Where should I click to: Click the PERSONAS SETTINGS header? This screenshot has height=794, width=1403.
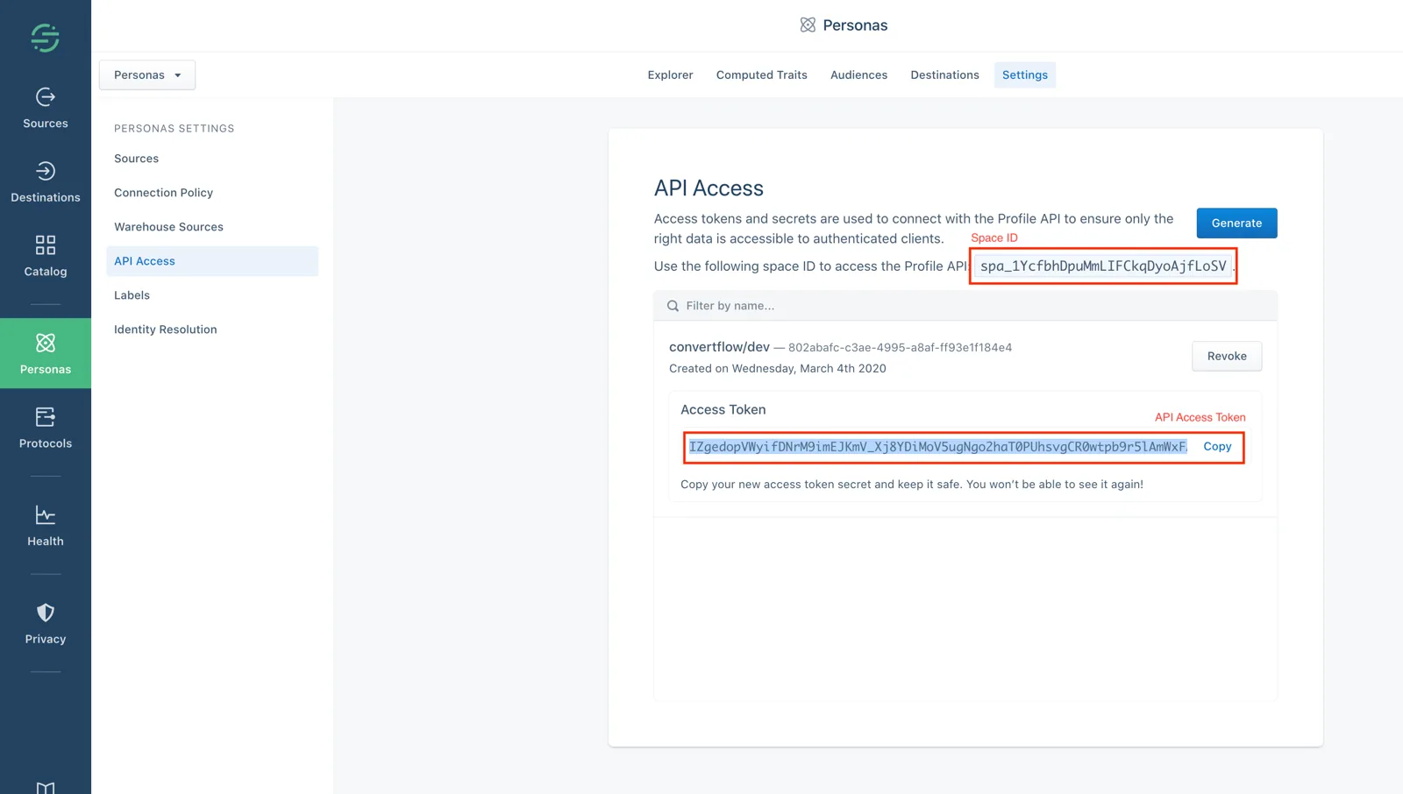tap(174, 128)
